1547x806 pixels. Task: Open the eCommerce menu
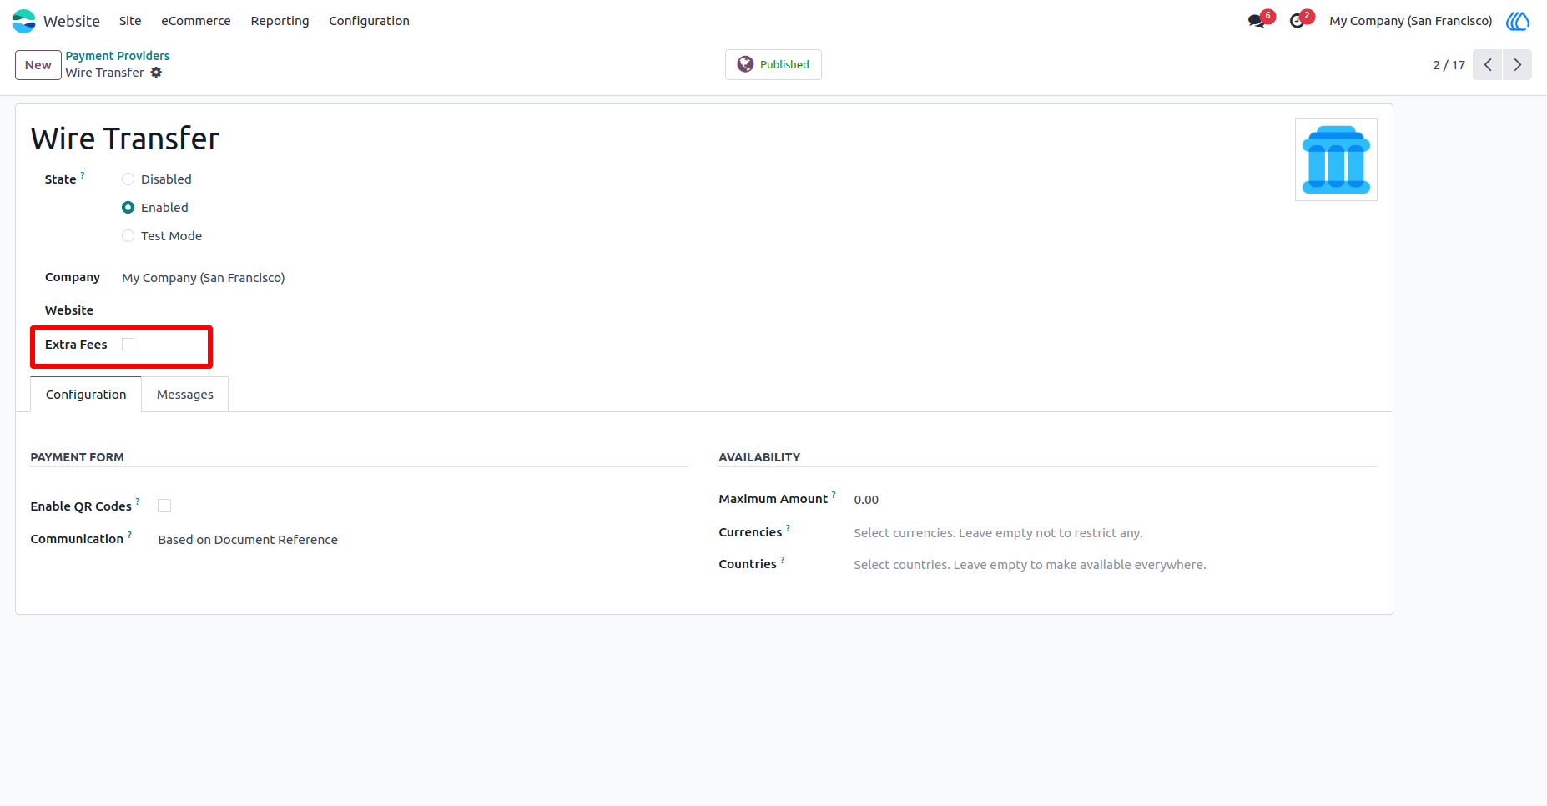tap(196, 21)
